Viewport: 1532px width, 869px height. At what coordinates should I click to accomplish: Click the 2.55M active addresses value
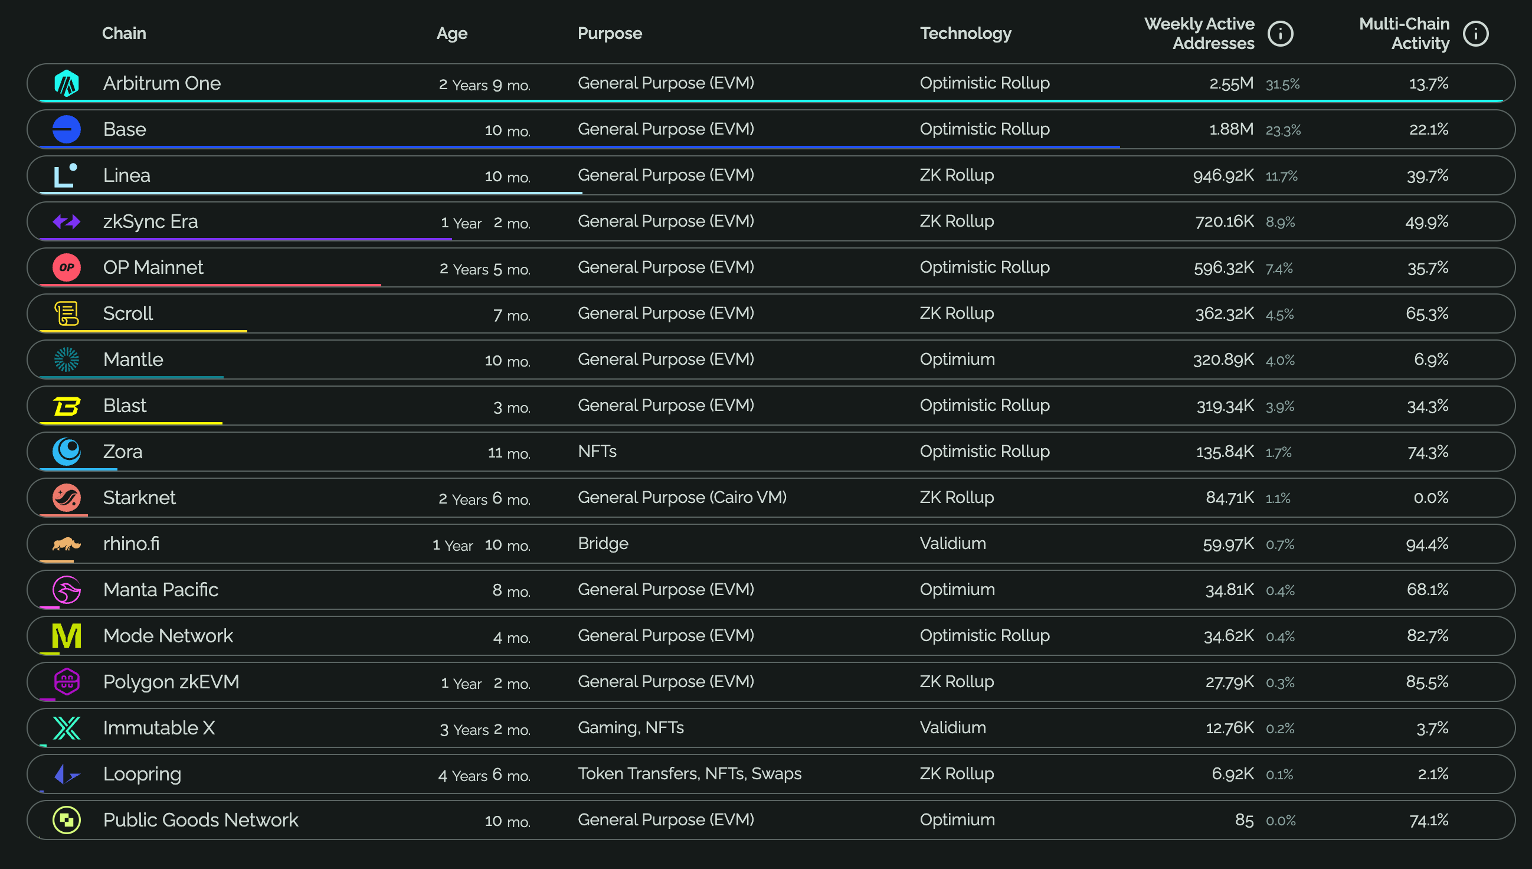pos(1232,84)
